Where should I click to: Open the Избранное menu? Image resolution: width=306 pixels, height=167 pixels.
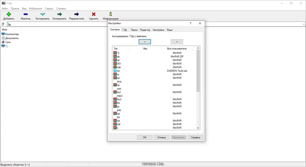(35, 9)
